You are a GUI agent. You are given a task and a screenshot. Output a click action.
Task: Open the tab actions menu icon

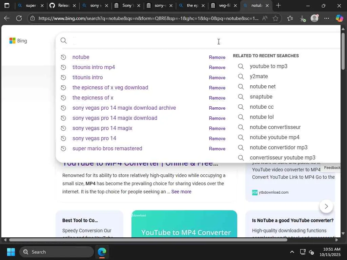7,5
